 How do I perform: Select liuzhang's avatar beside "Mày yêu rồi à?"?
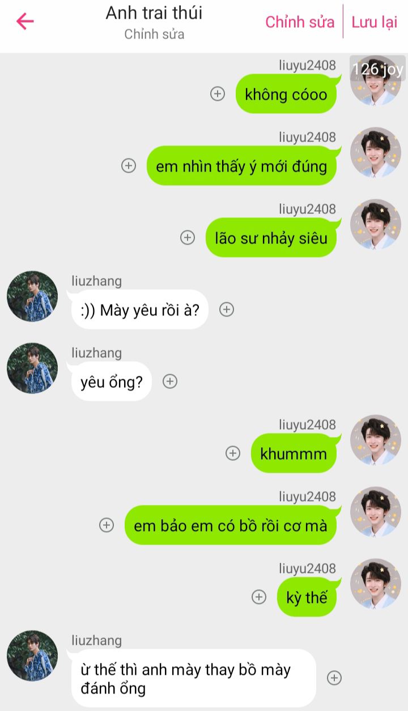[32, 296]
